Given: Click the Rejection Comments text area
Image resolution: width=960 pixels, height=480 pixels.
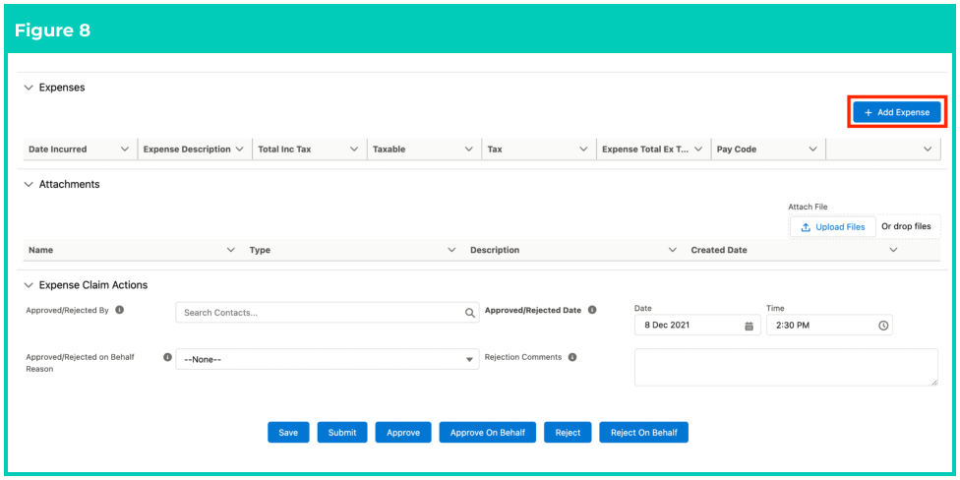Looking at the screenshot, I should click(786, 367).
